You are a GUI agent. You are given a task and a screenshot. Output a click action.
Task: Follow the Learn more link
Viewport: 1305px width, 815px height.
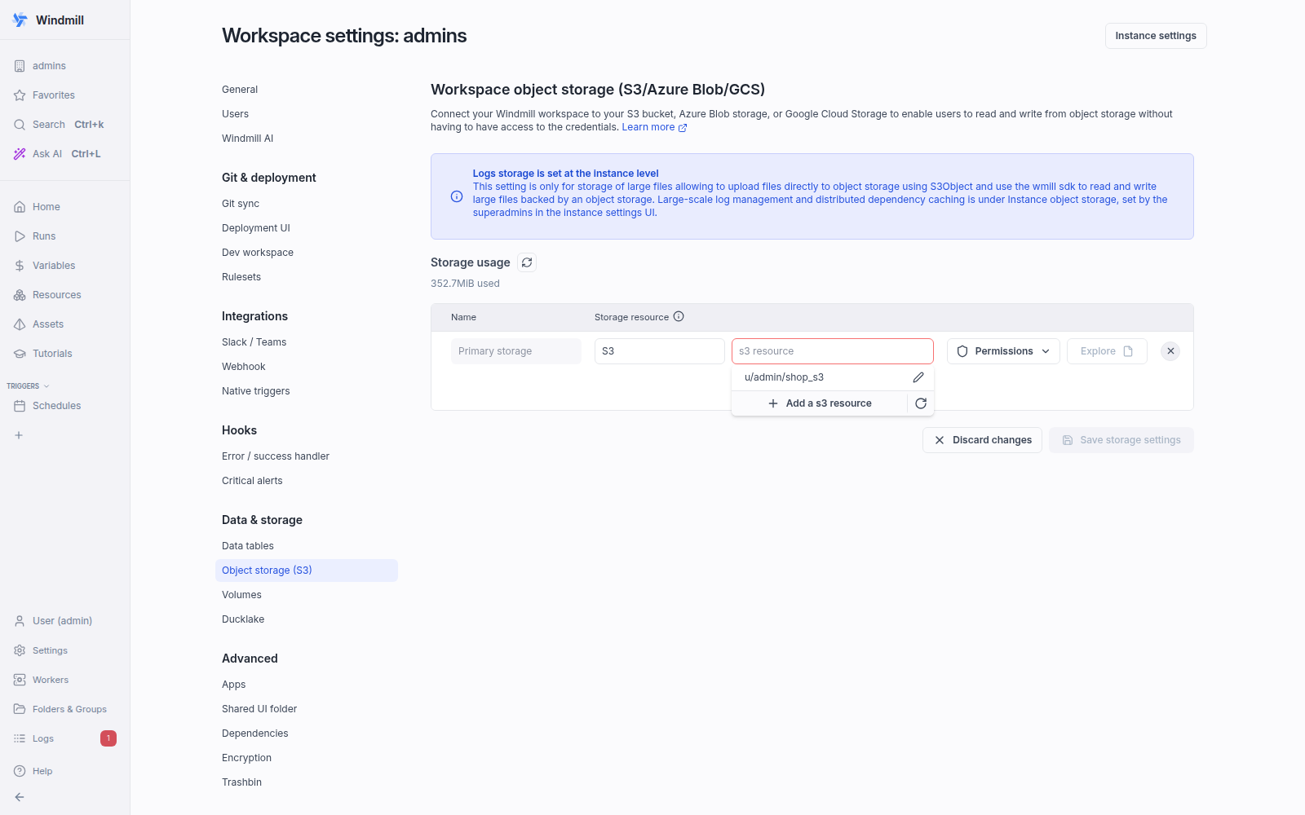pos(654,127)
